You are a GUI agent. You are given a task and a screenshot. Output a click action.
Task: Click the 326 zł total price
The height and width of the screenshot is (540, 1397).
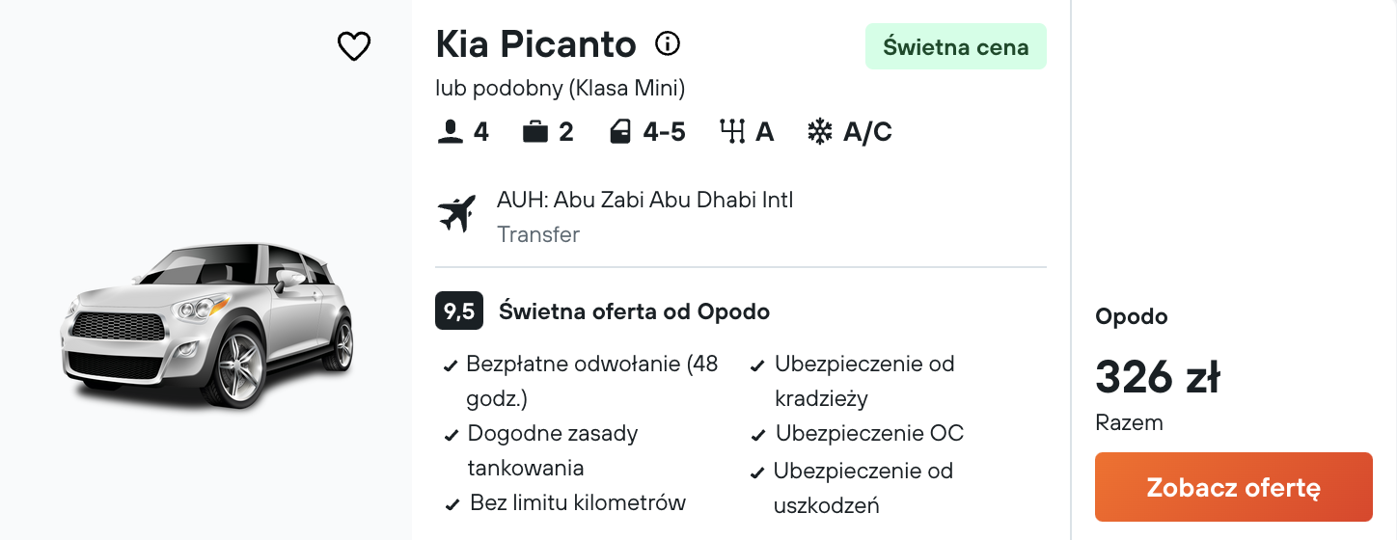[1158, 377]
